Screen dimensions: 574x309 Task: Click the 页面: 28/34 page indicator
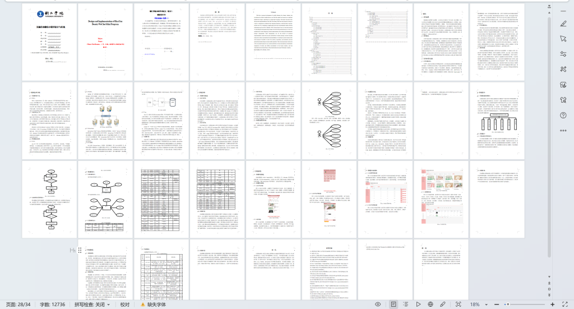(x=18, y=305)
